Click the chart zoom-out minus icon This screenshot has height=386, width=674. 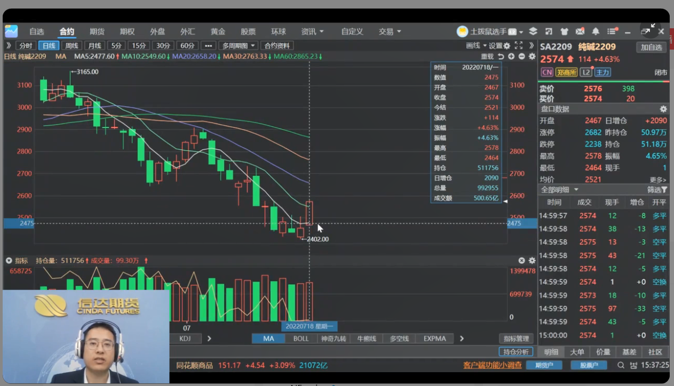pyautogui.click(x=521, y=57)
